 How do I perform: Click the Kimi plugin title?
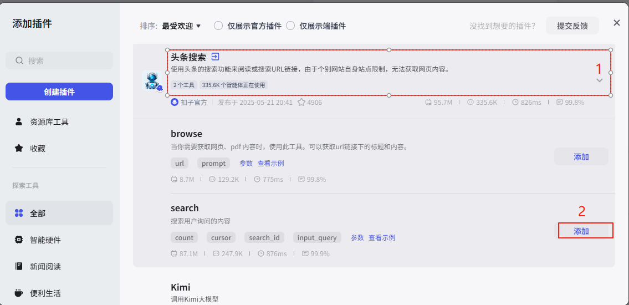click(x=181, y=287)
